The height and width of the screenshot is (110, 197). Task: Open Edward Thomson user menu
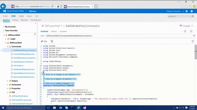pyautogui.click(x=174, y=11)
